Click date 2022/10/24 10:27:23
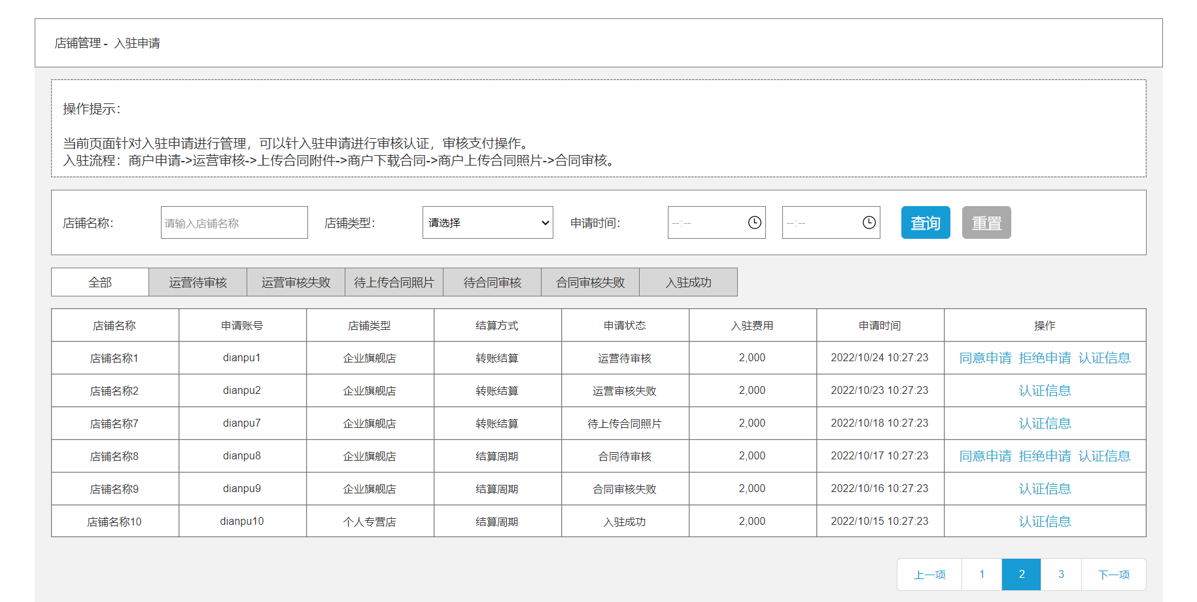The image size is (1197, 602). coord(880,358)
